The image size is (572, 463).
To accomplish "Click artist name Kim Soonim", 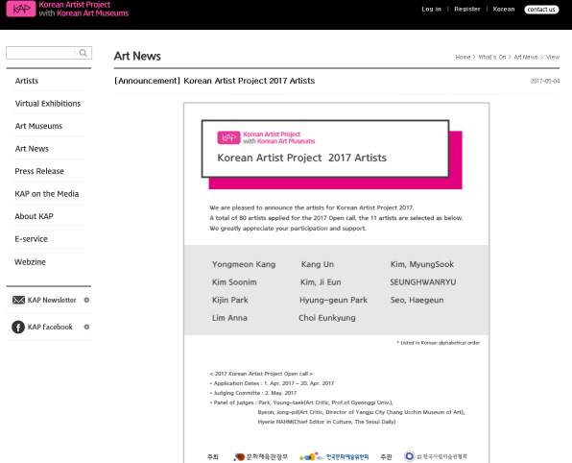I will coord(234,281).
